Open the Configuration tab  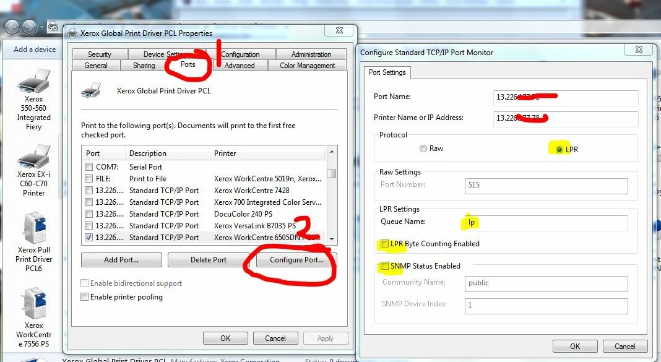(x=240, y=54)
